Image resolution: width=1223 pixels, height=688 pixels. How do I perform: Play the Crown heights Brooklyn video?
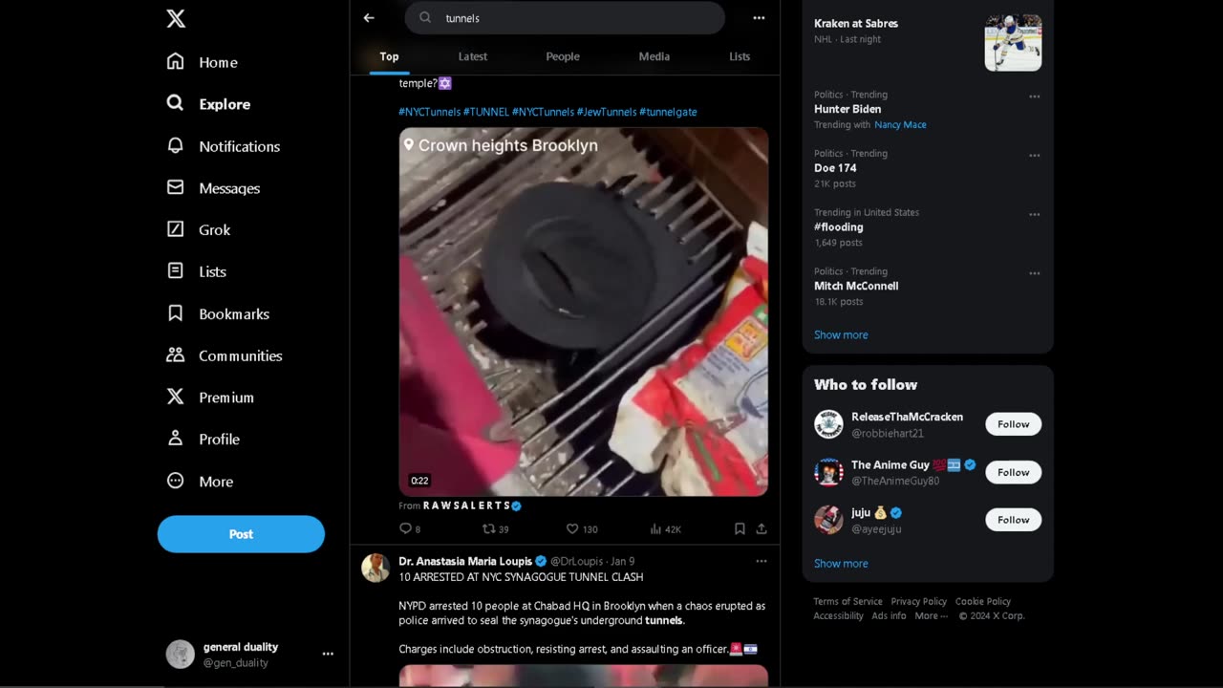point(583,312)
